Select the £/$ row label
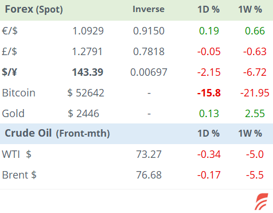Screen dimensions: 273x213 pos(10,52)
